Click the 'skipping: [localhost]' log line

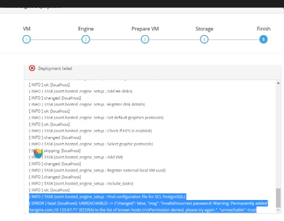55,151
